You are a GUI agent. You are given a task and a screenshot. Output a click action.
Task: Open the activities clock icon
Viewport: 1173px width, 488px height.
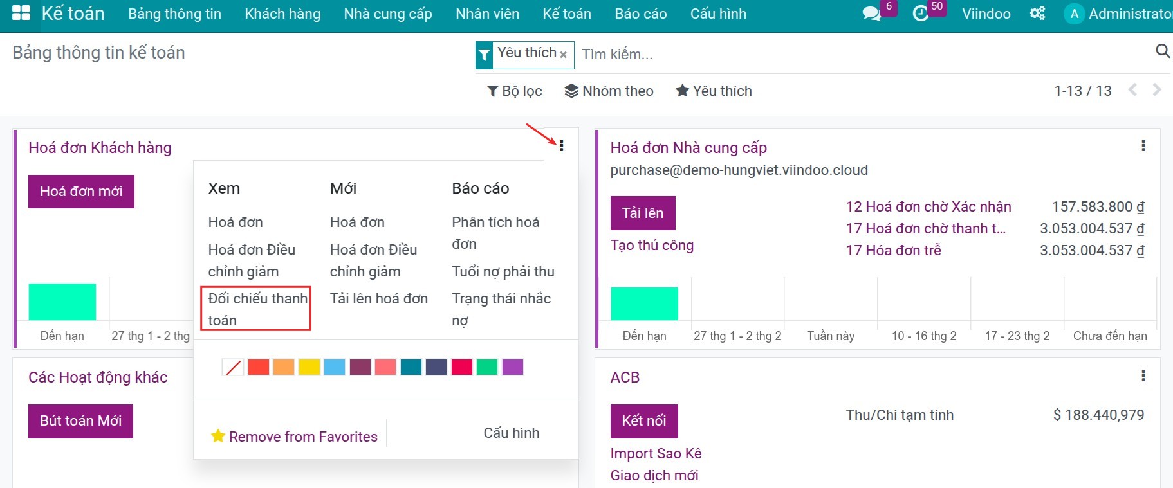tap(921, 14)
